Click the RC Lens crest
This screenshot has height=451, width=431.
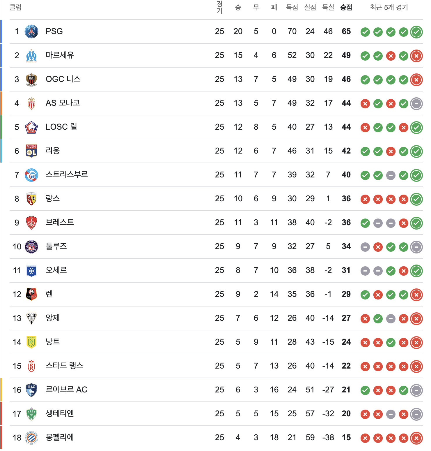[31, 199]
